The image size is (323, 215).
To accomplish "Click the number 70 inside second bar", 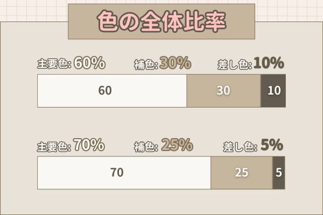I will (x=117, y=173).
